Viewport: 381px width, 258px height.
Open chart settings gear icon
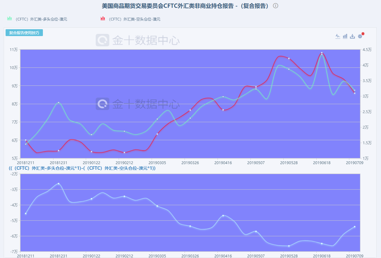360,36
